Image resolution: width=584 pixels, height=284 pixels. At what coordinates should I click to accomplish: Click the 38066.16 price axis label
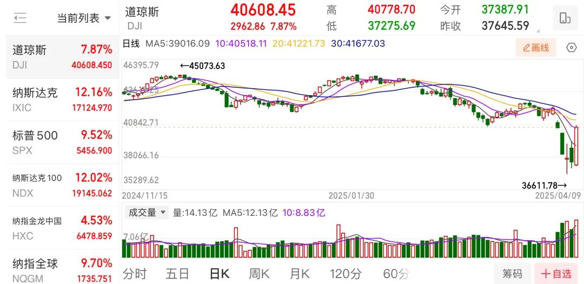click(141, 155)
